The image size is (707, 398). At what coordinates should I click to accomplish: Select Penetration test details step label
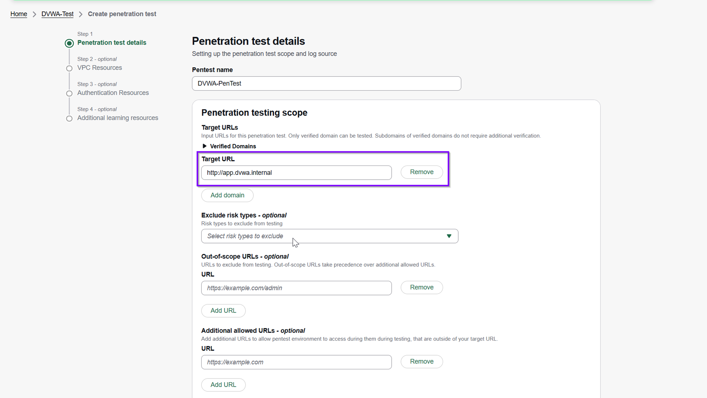tap(111, 42)
